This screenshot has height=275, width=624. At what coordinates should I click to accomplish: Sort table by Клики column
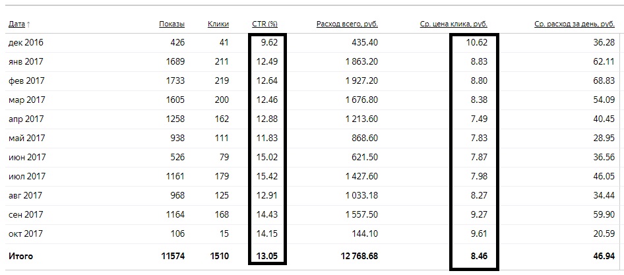218,24
